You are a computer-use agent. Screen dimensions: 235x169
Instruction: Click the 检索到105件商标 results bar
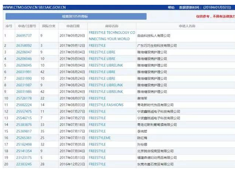pyautogui.click(x=76, y=17)
